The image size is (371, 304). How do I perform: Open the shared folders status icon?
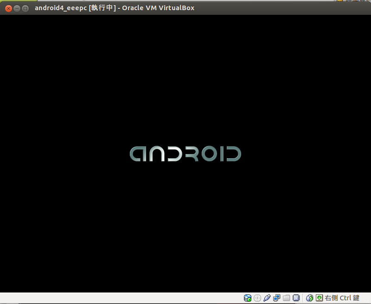pos(286,298)
